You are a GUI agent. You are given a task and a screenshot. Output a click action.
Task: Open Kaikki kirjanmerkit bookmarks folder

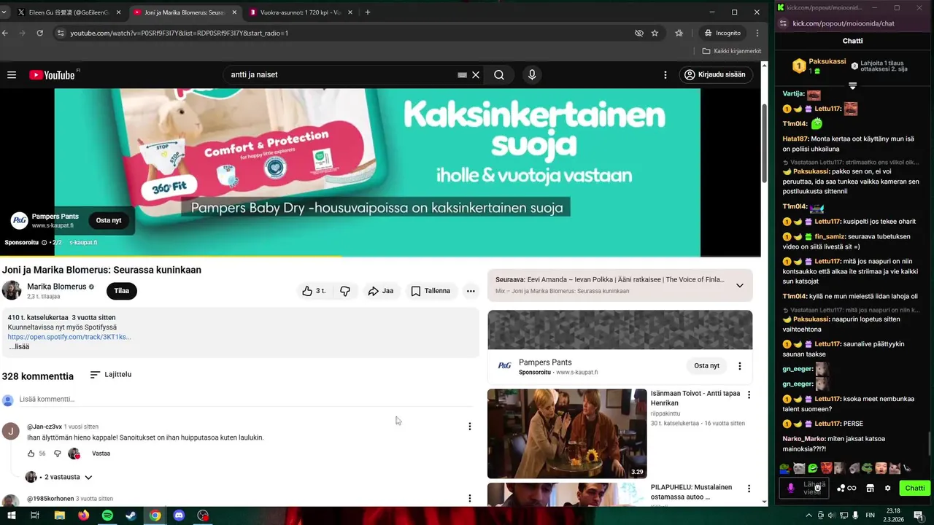pyautogui.click(x=732, y=51)
